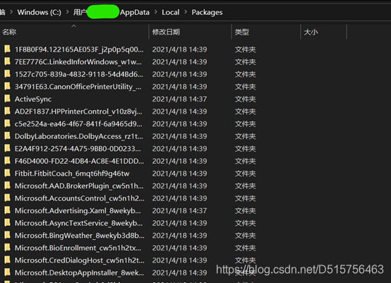Select the Microsoft.CredDialogHost_cw5n1h2t... folder name

pos(80,260)
